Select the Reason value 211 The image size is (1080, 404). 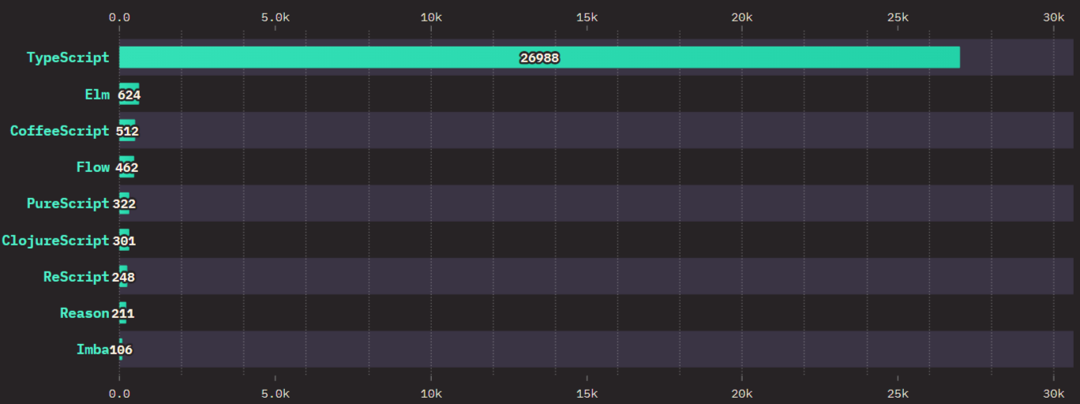(122, 313)
